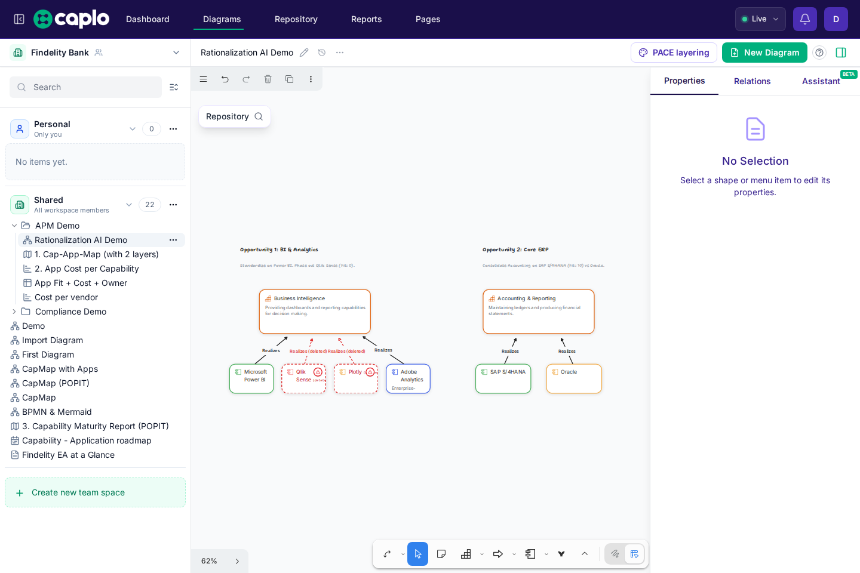Click the pencil icon to rename the diagram
Image resolution: width=860 pixels, height=573 pixels.
(304, 53)
